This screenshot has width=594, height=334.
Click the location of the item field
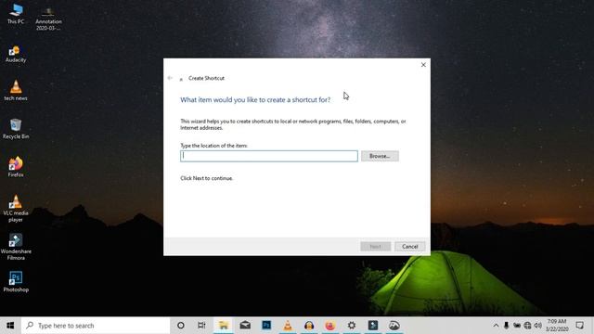(x=269, y=156)
